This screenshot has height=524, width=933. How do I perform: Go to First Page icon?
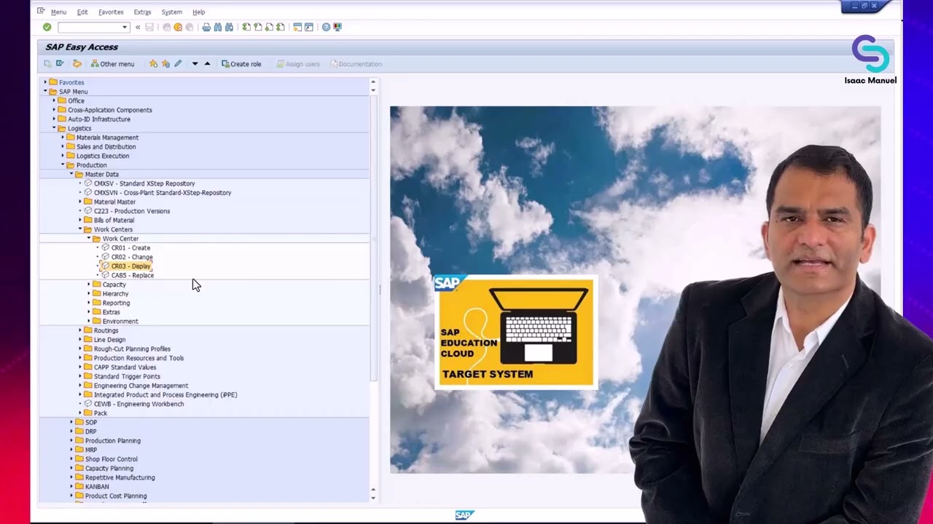[x=246, y=27]
